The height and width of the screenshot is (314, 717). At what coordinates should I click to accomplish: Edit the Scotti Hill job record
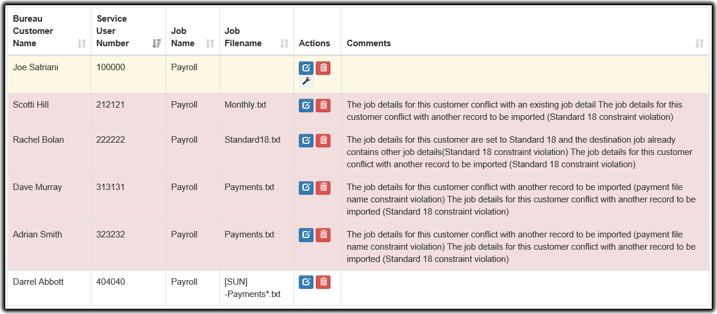pyautogui.click(x=306, y=105)
